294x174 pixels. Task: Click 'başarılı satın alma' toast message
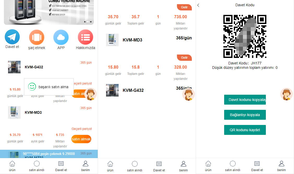[x=53, y=87]
